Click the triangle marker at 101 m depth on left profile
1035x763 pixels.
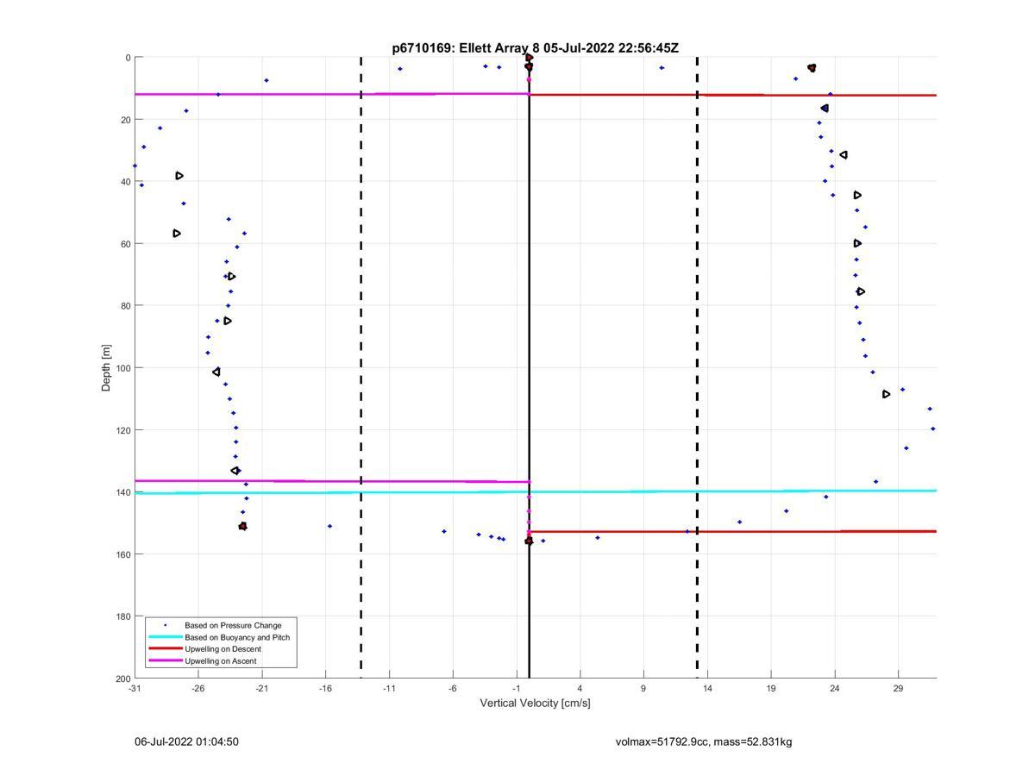[x=216, y=372]
